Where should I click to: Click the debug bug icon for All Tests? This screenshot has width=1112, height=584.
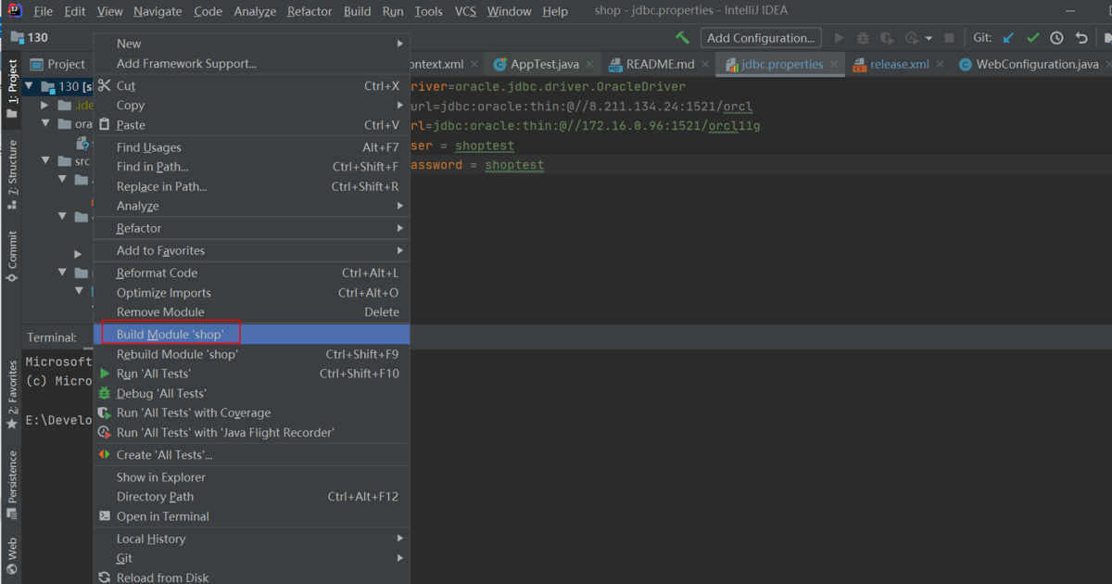(105, 393)
